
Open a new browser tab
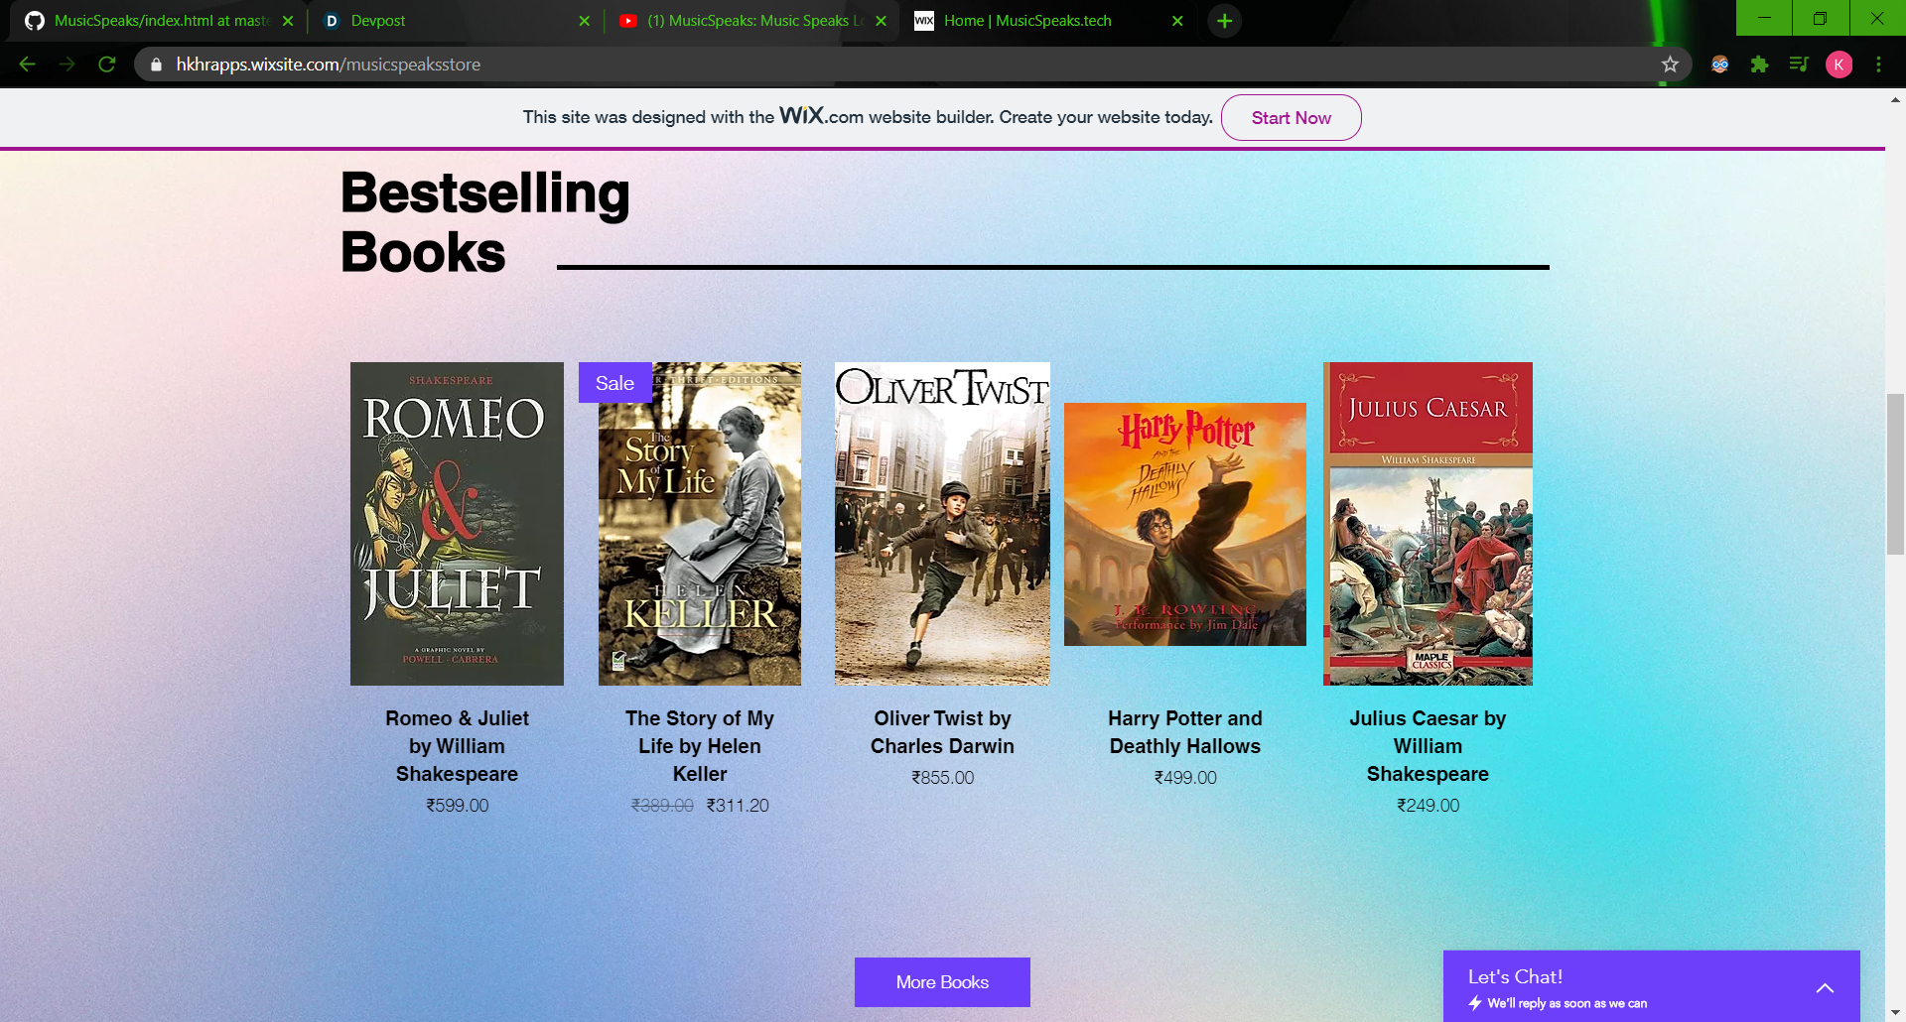click(x=1225, y=21)
